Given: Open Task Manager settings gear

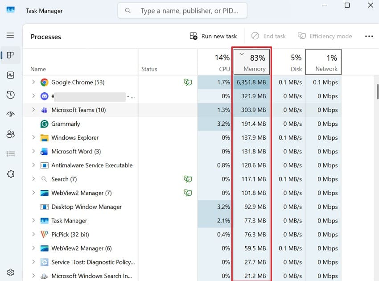Looking at the screenshot, I should click(x=10, y=272).
